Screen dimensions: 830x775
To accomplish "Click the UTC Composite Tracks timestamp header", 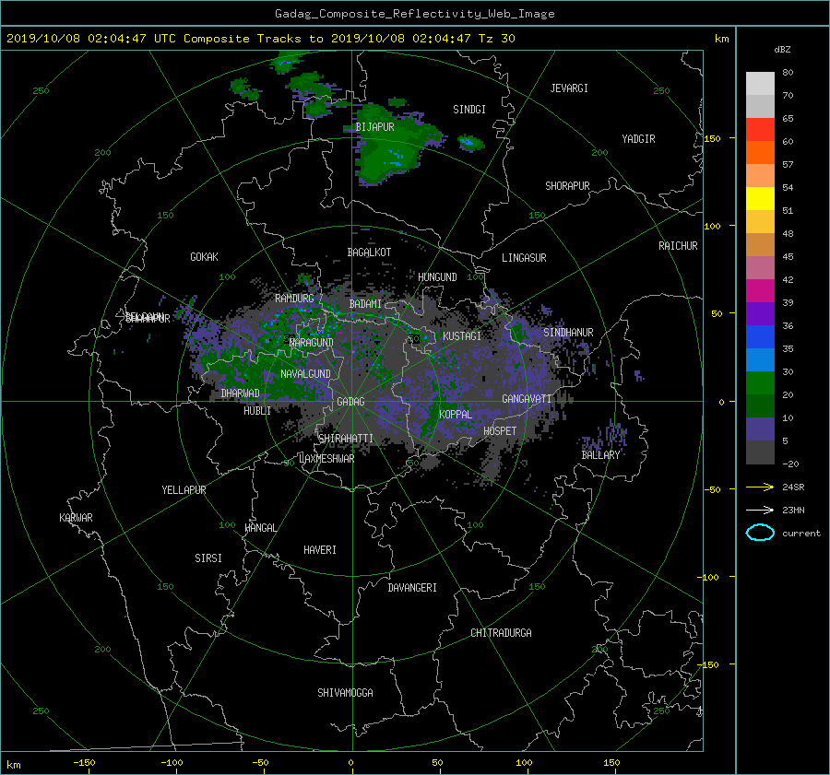I will (260, 39).
